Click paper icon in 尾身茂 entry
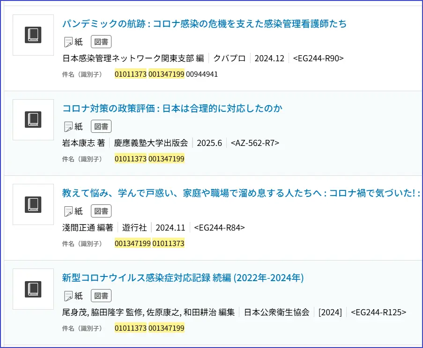 pos(68,296)
